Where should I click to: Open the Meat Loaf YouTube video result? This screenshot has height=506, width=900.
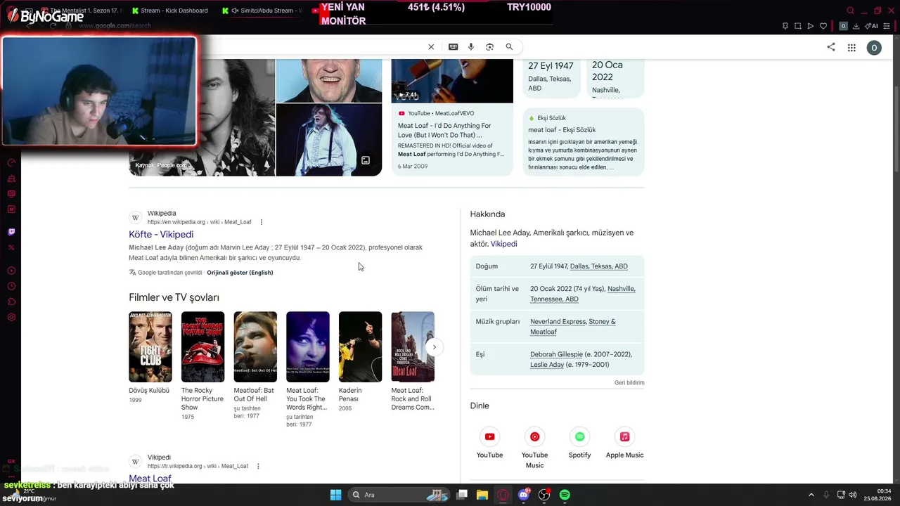[451, 130]
